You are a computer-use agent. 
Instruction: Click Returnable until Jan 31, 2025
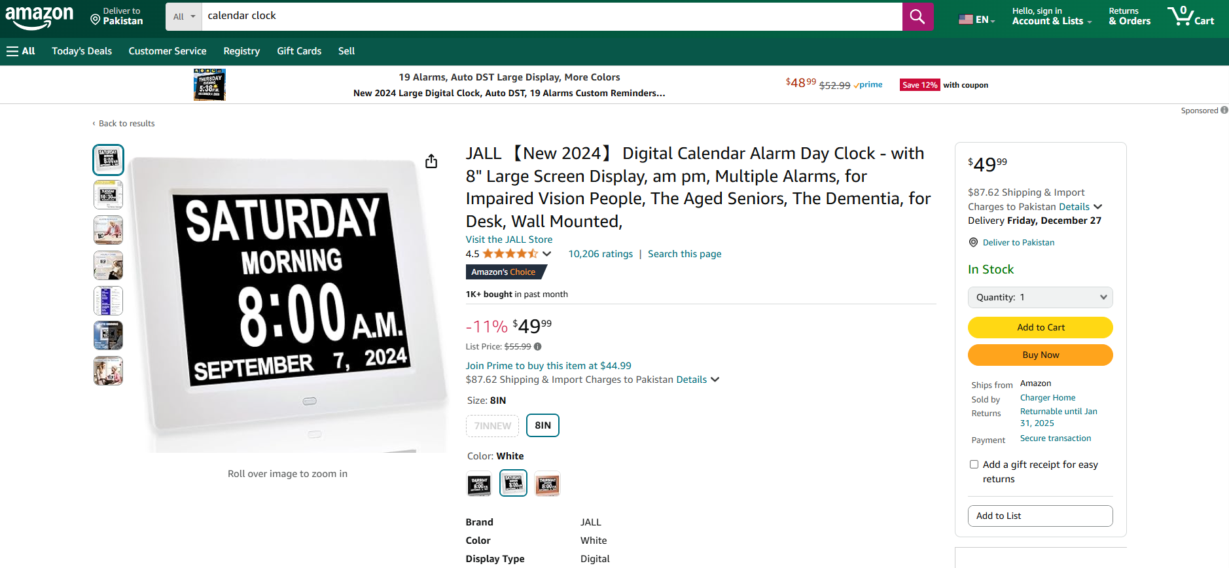tap(1059, 417)
